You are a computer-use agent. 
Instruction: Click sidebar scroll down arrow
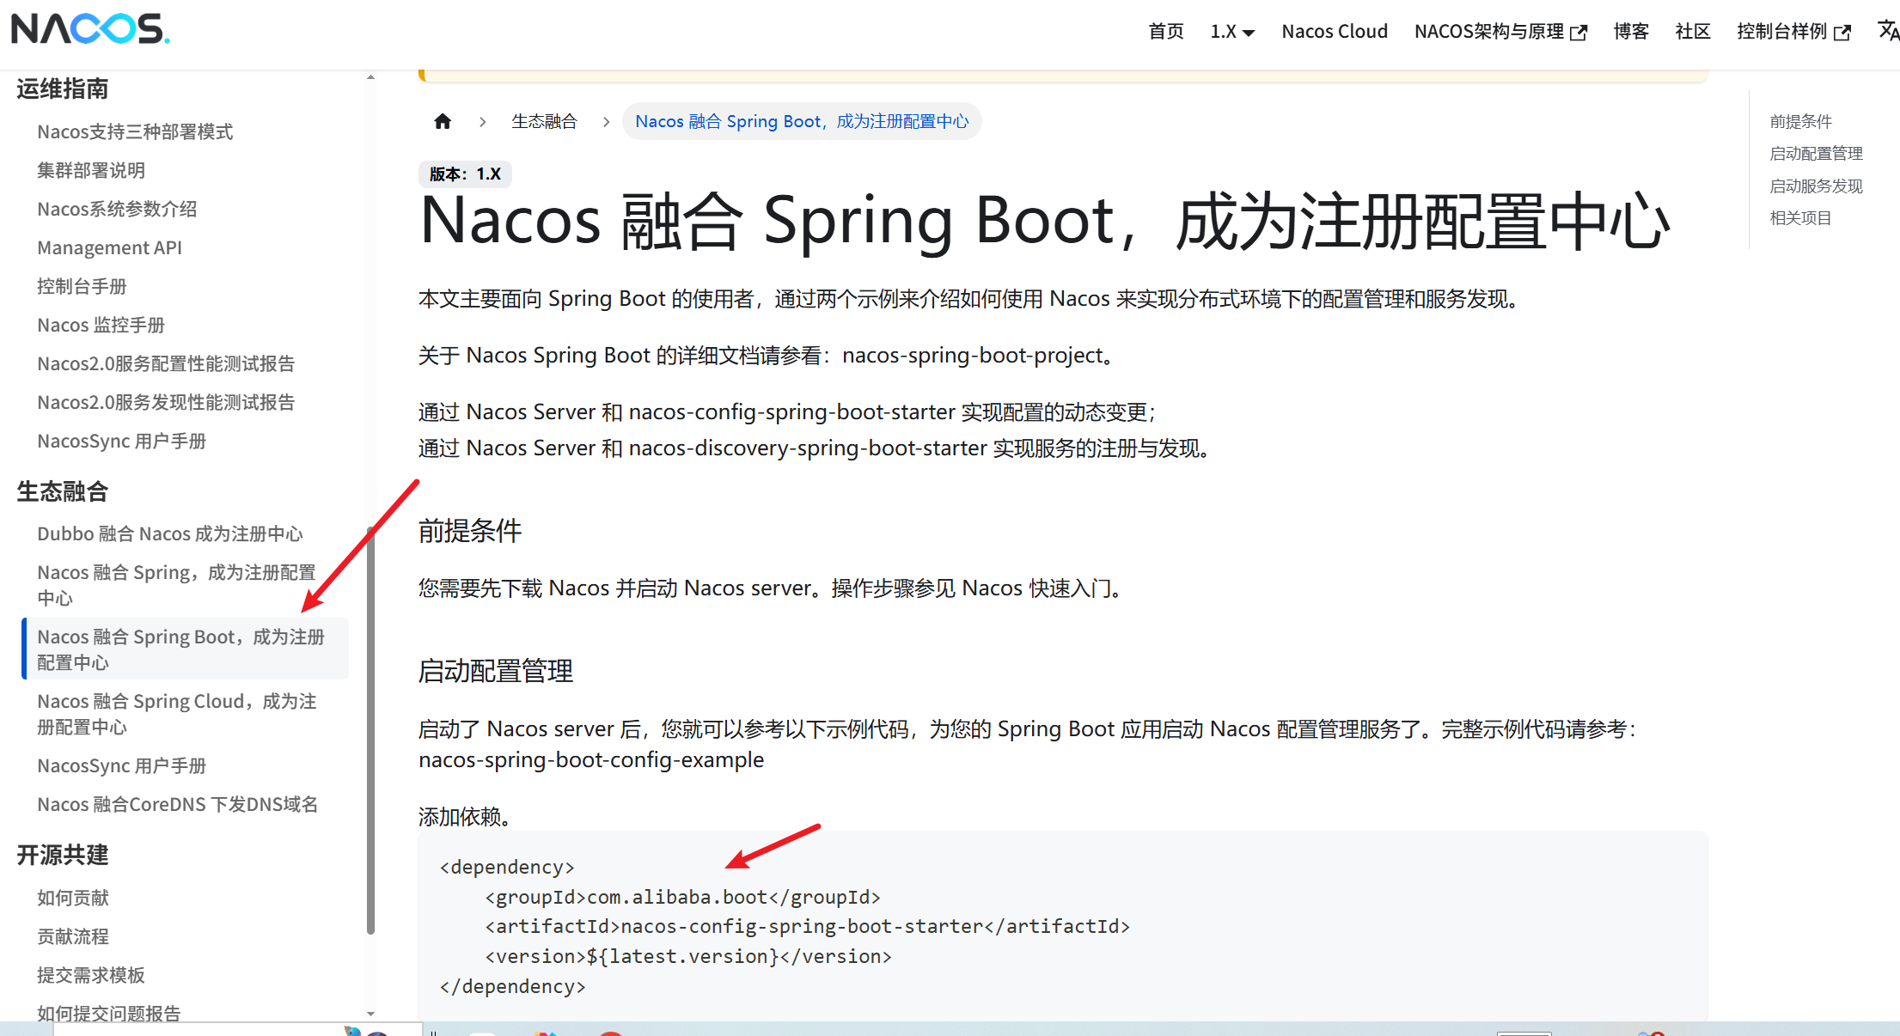click(370, 1014)
